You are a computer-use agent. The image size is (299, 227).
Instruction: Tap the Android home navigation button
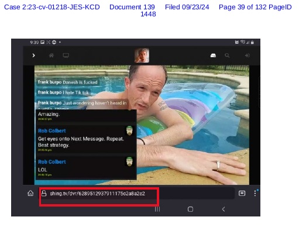coord(190,209)
